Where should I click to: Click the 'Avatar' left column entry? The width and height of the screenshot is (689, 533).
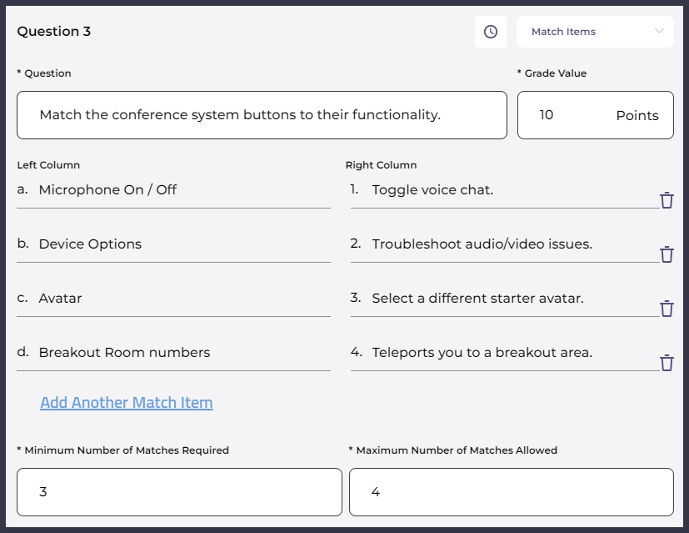tap(183, 299)
